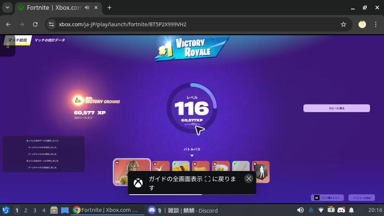Open the Wi-Fi network tray icon
384x216 pixels.
pos(321,210)
